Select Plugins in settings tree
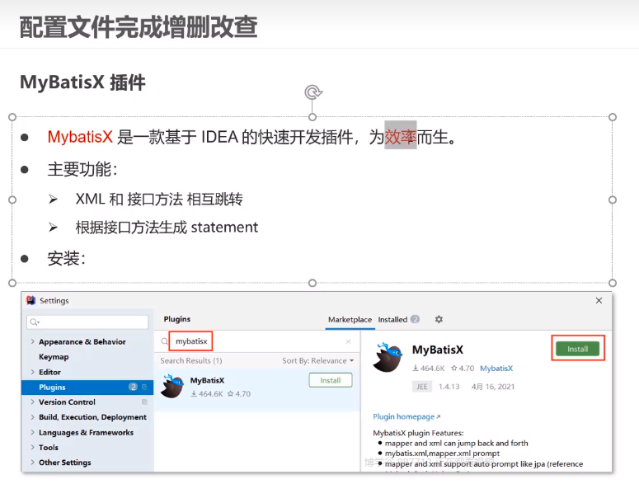 [x=87, y=387]
